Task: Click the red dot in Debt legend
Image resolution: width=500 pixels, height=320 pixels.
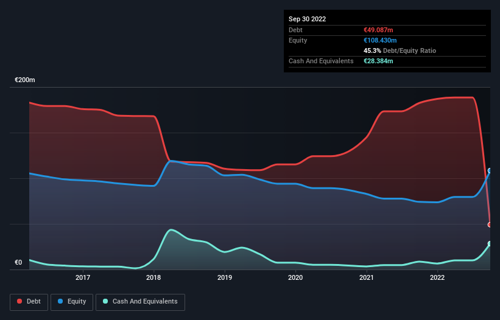Action: [x=19, y=301]
